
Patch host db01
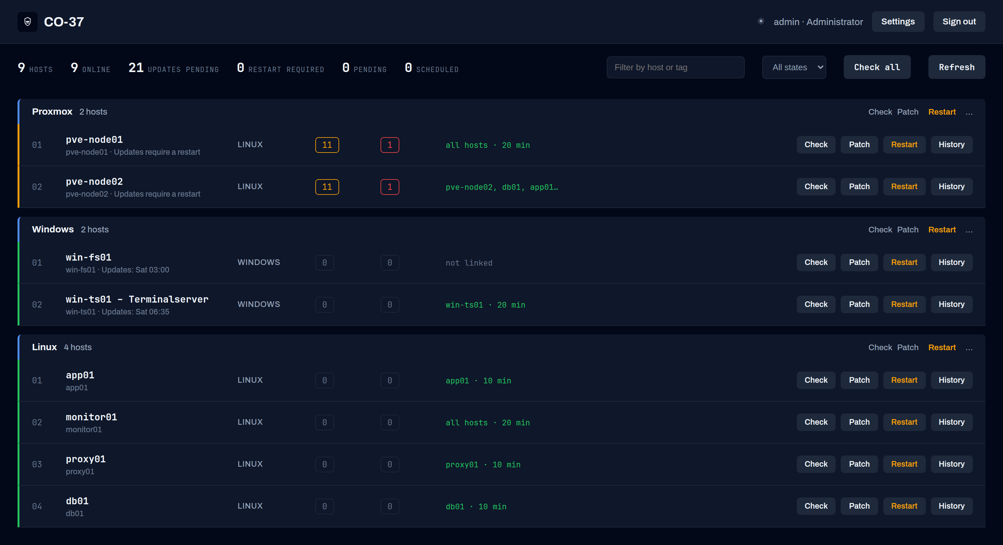859,506
